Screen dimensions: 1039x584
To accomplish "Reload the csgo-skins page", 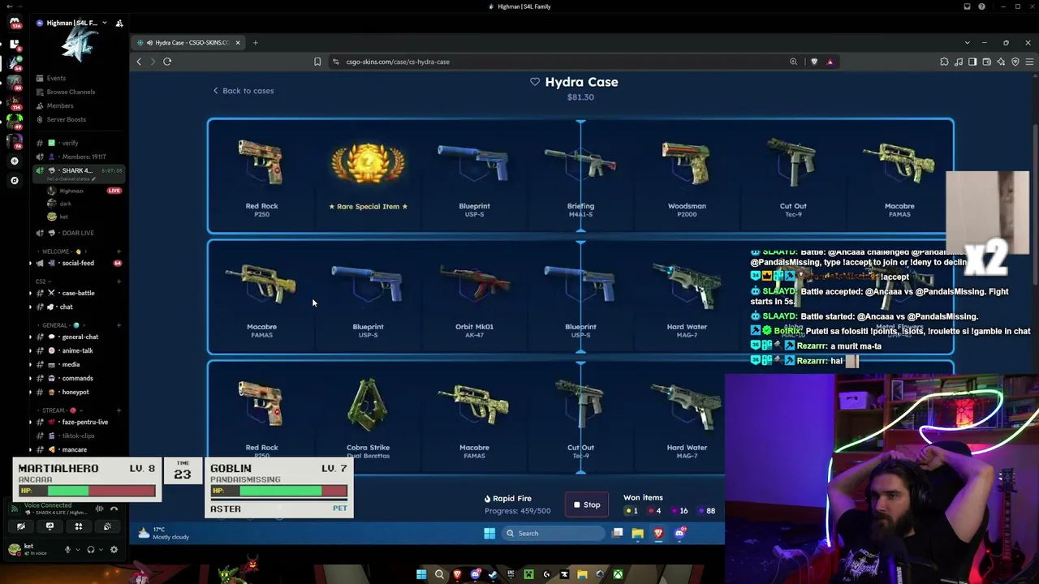I will coord(167,62).
